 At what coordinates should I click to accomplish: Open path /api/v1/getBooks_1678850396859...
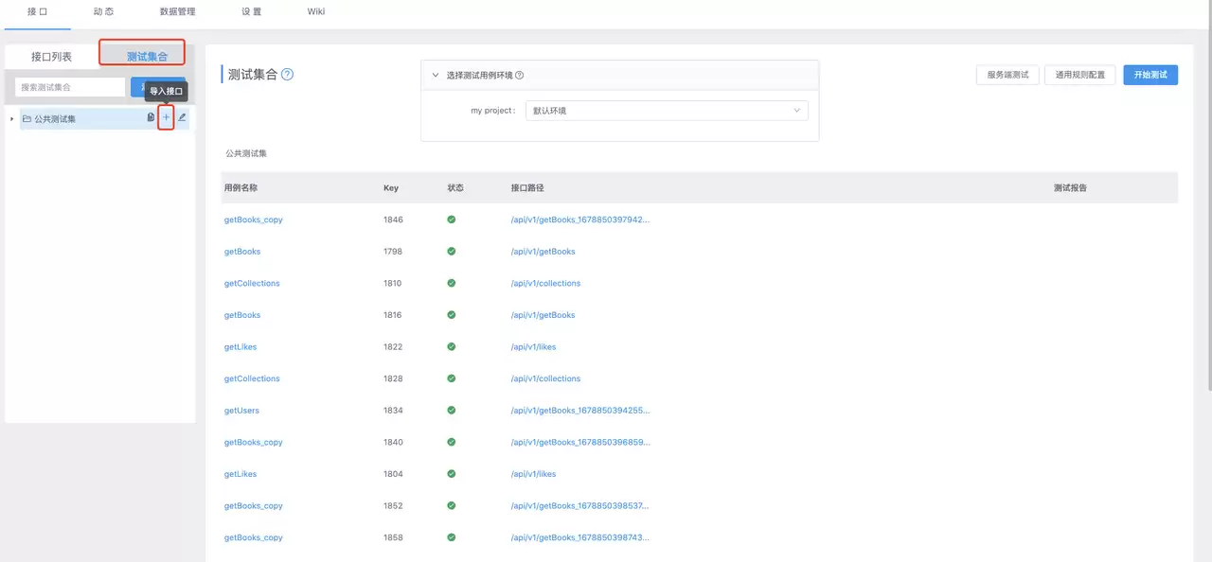coord(580,442)
